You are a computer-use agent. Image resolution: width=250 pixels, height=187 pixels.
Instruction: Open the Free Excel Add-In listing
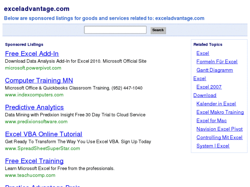pyautogui.click(x=32, y=54)
